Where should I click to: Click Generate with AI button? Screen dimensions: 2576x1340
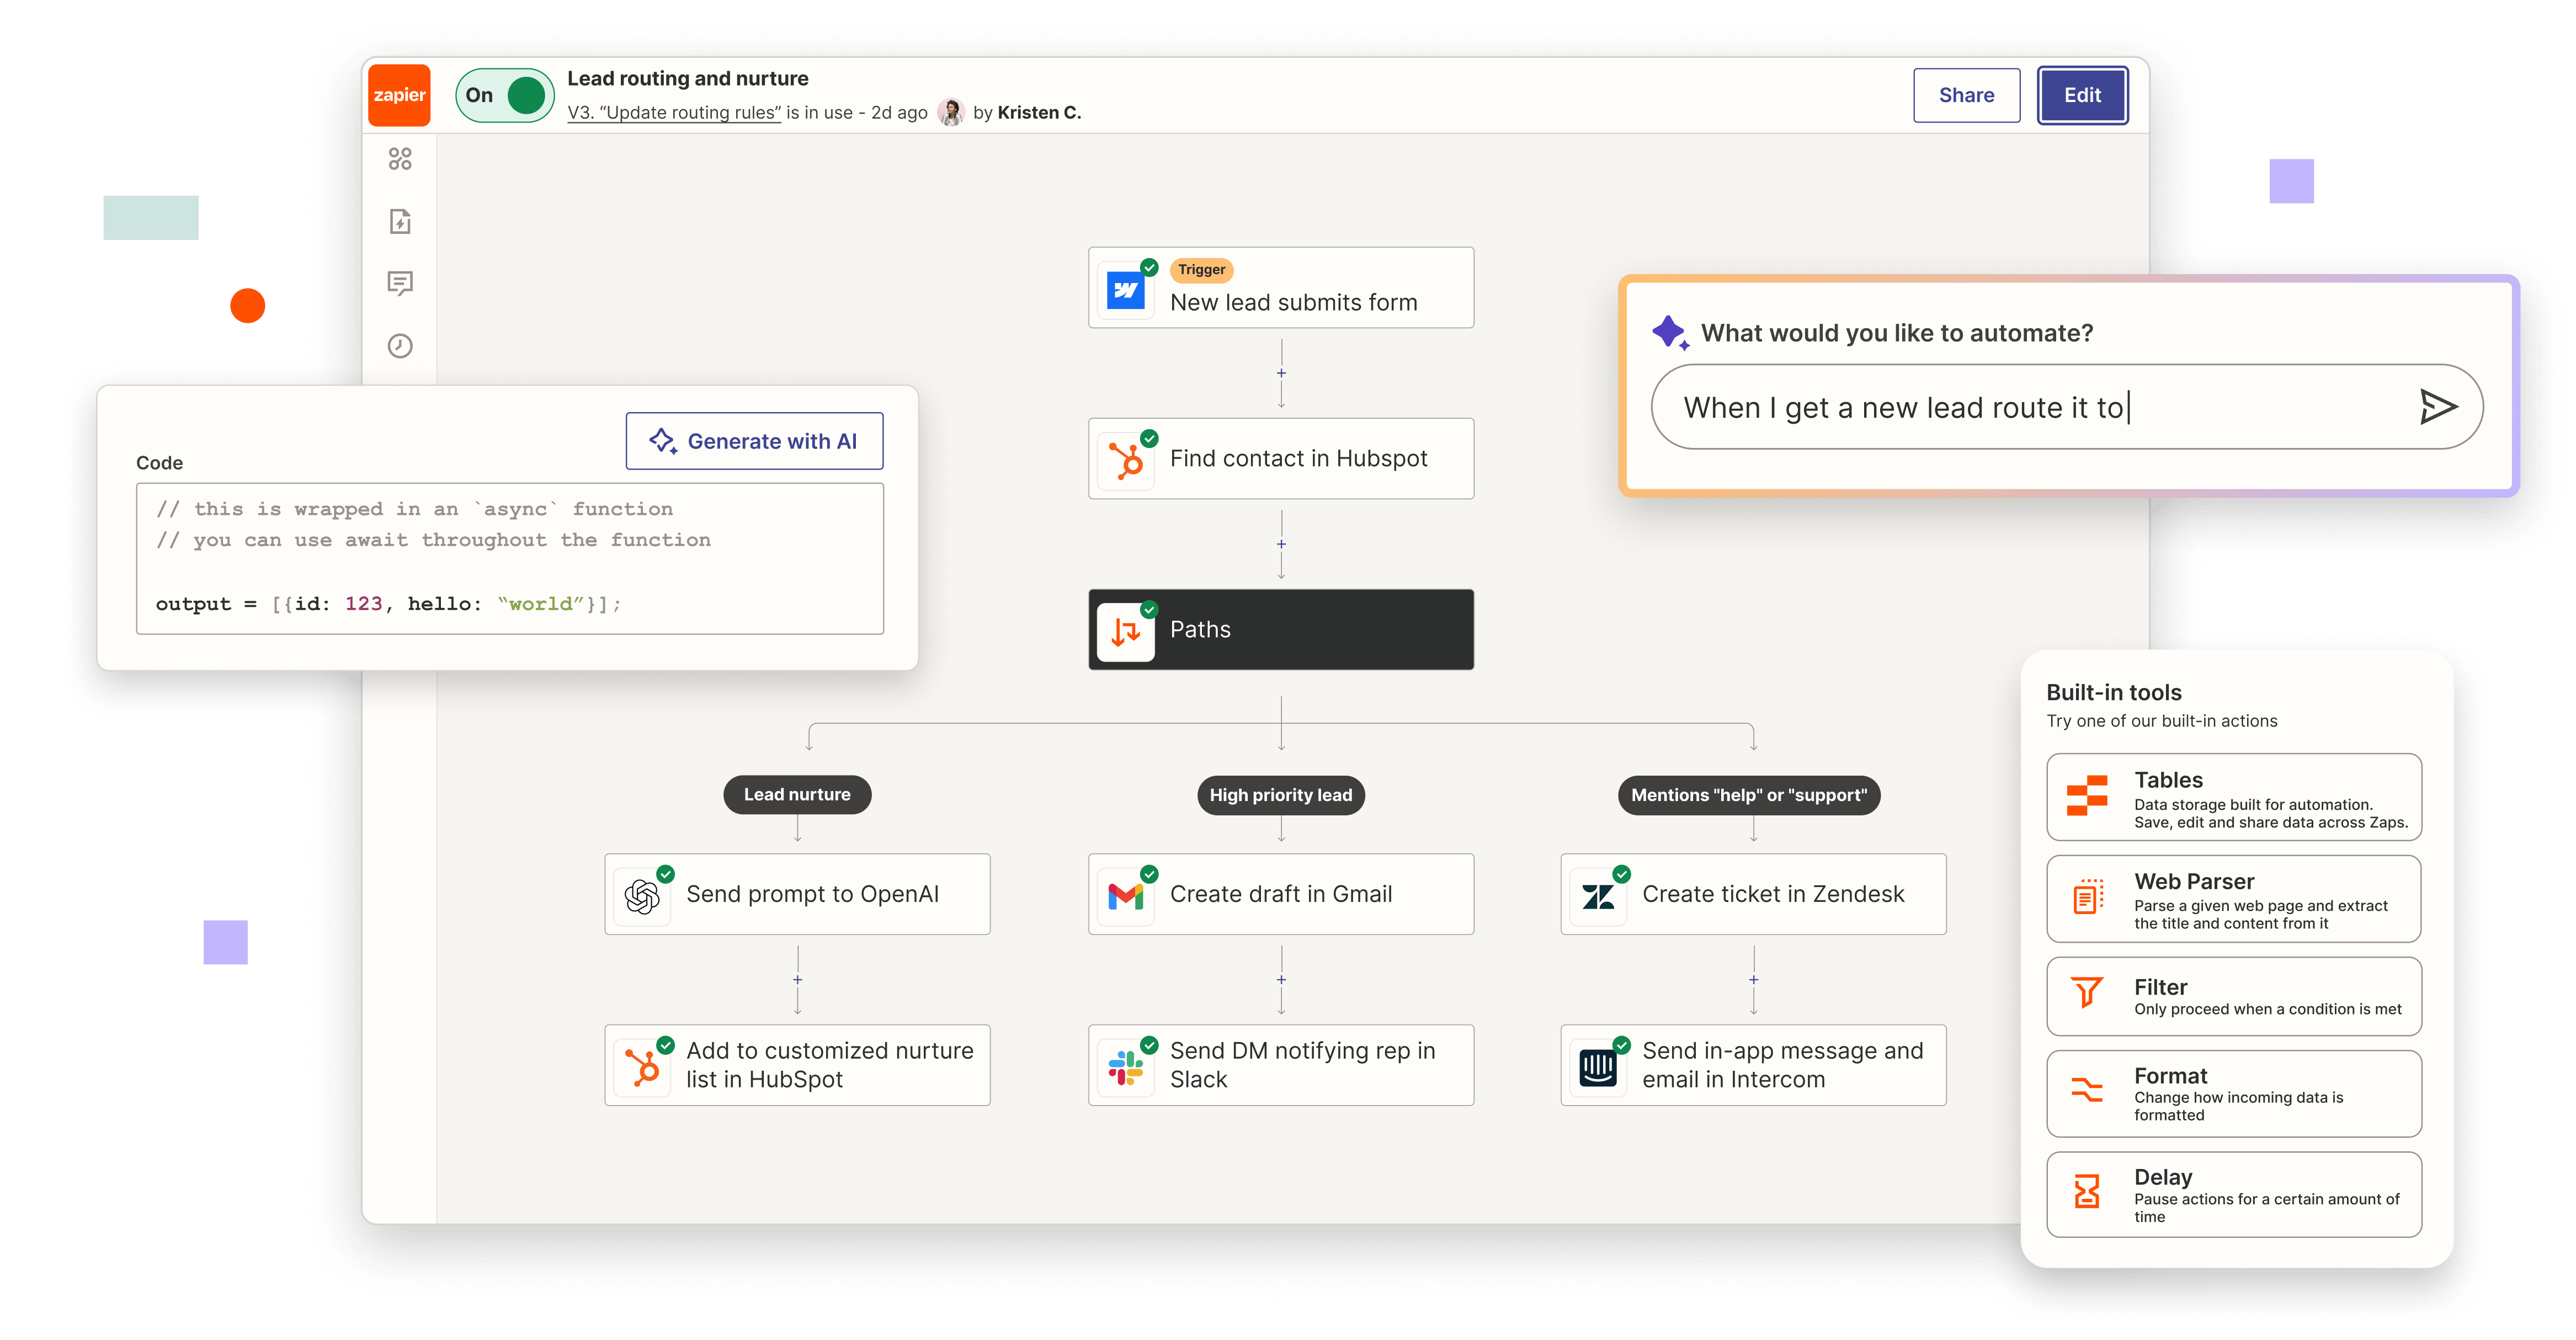(754, 441)
